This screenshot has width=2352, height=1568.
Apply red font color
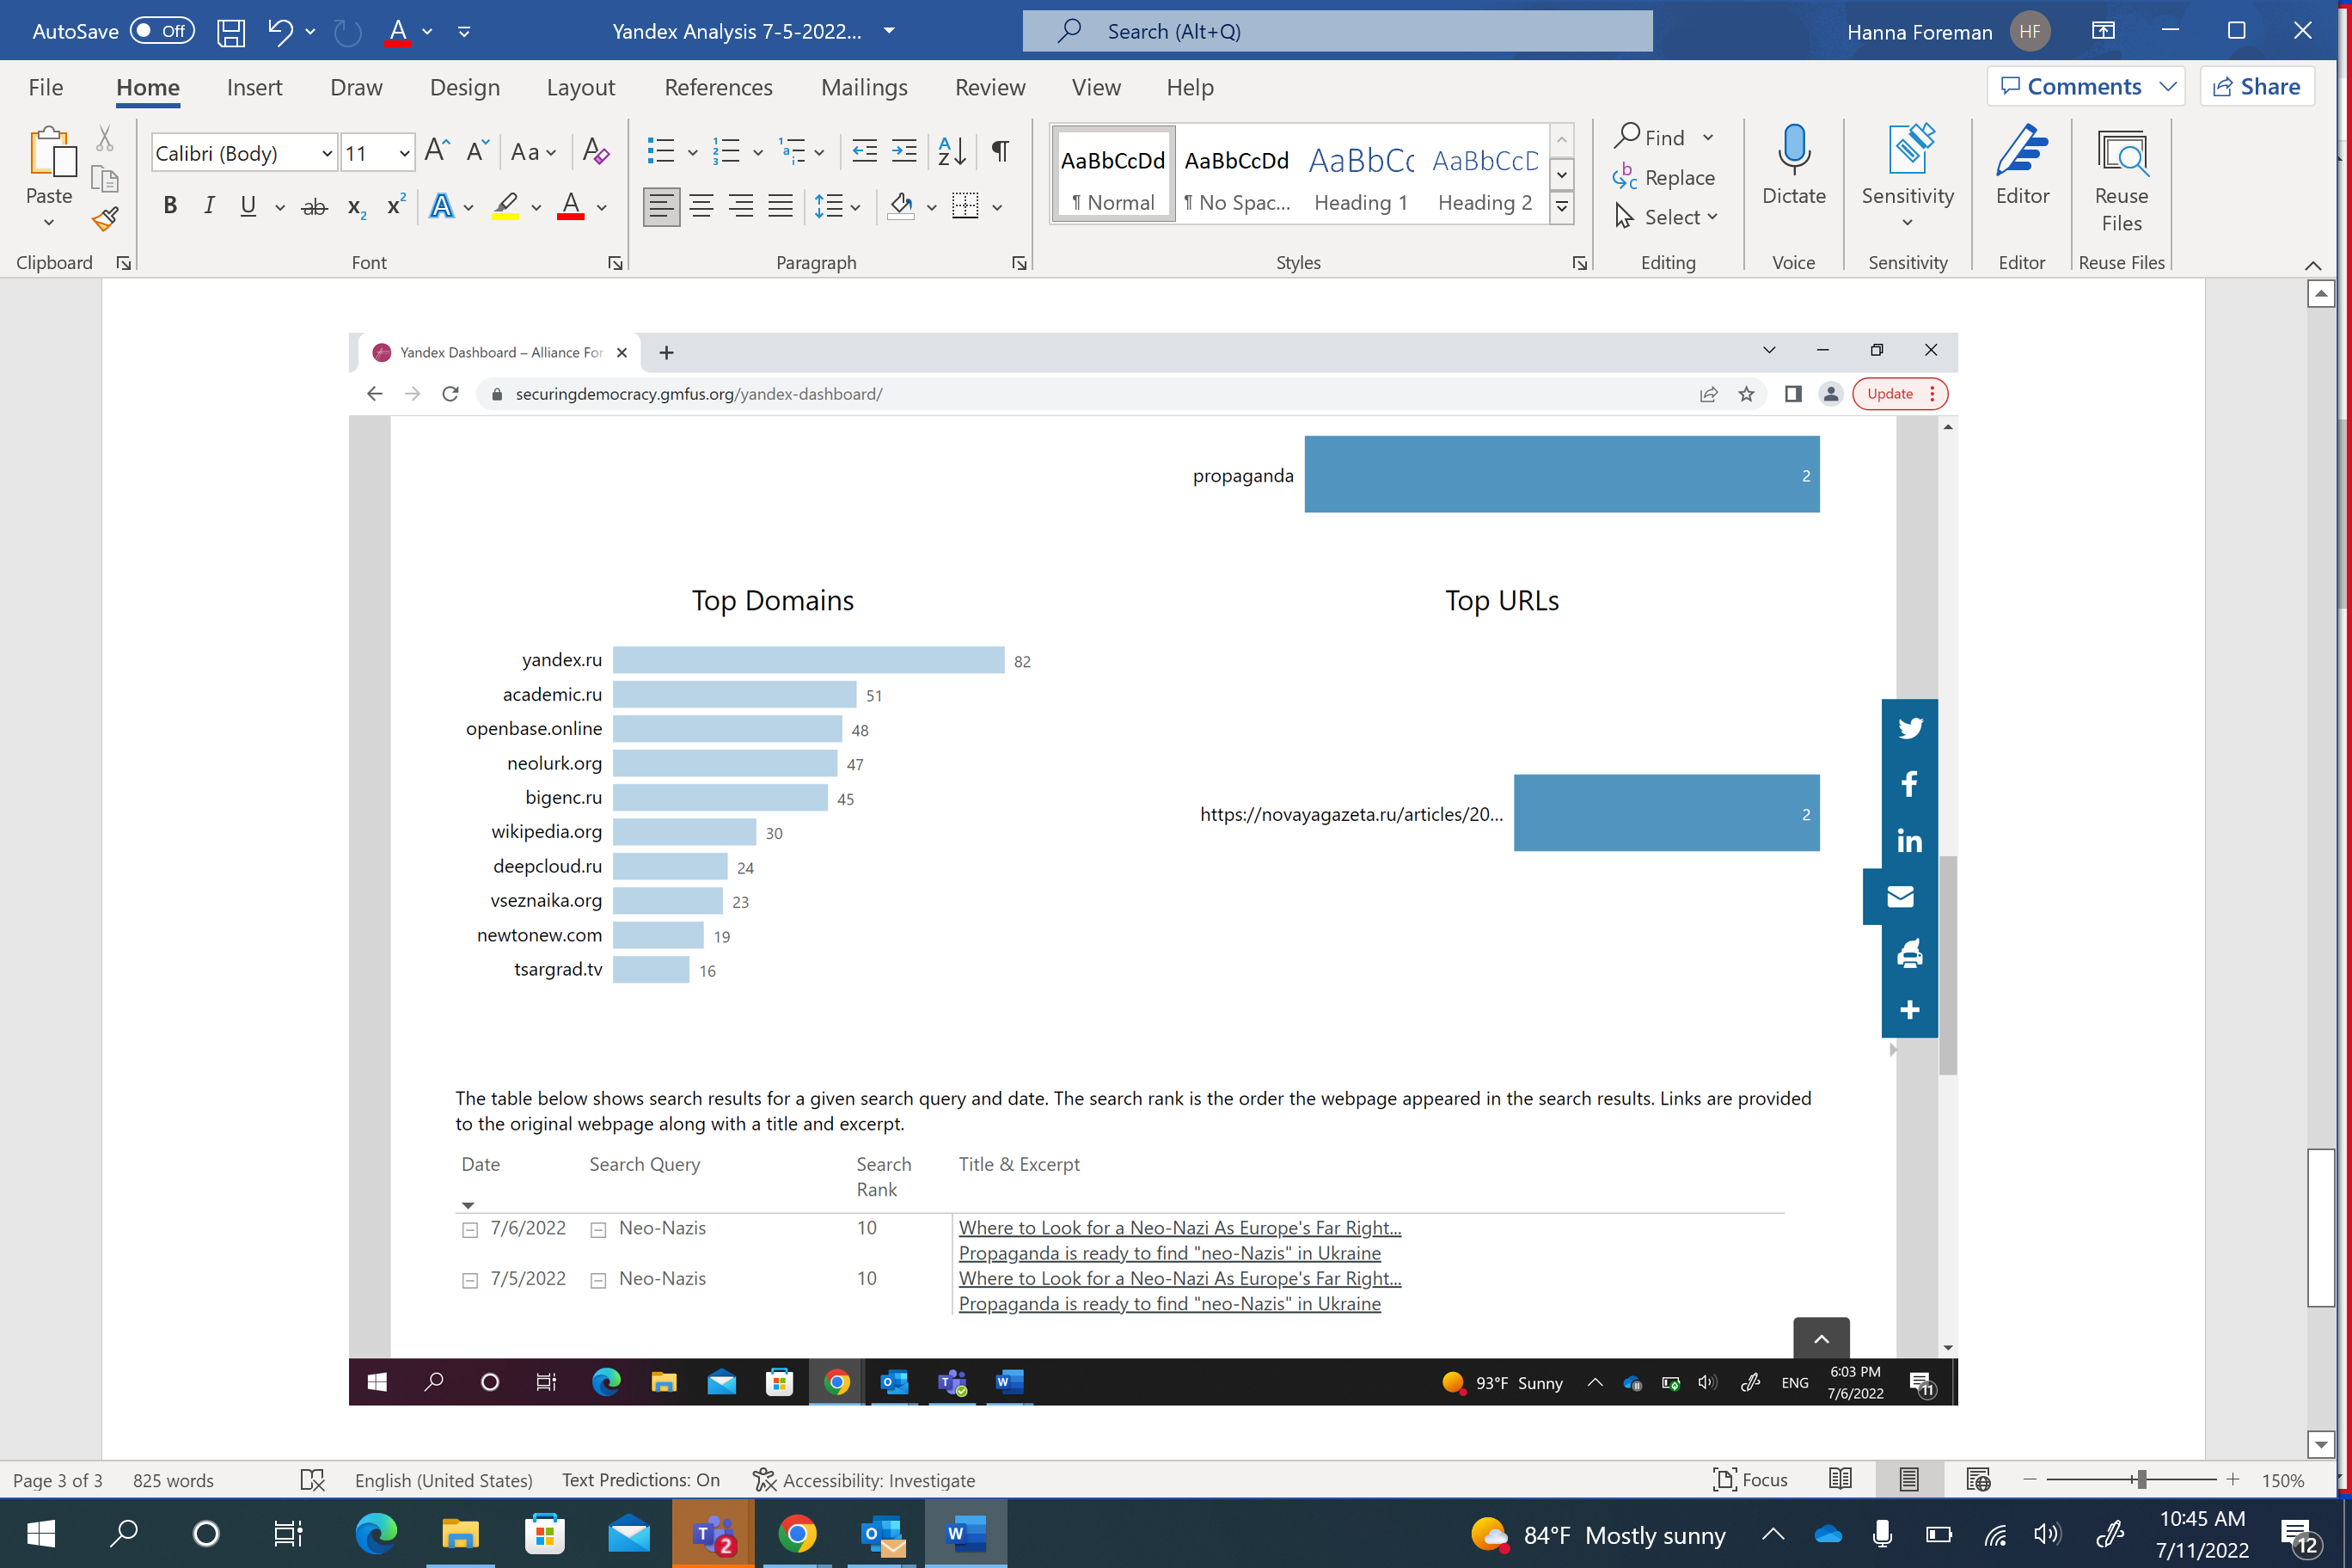click(570, 207)
